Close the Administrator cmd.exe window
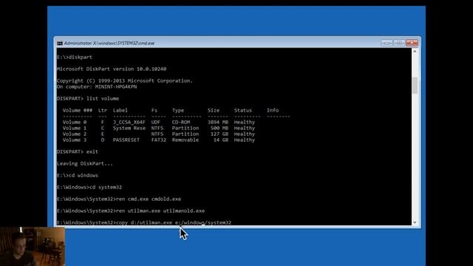Image resolution: width=473 pixels, height=266 pixels. coord(412,43)
